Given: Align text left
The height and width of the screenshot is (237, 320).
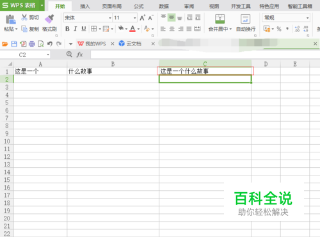Looking at the screenshot, I should [x=163, y=29].
